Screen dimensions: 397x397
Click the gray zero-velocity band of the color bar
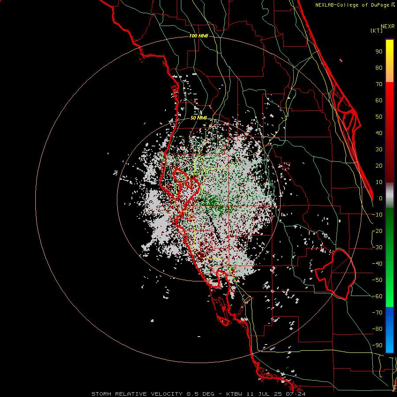[x=390, y=195]
